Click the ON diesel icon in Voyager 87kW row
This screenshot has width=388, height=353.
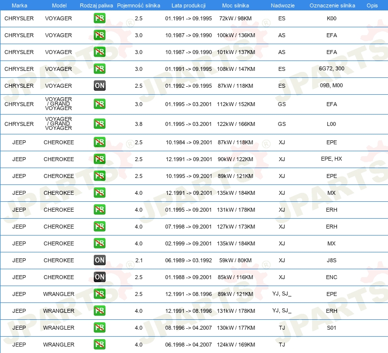(99, 86)
